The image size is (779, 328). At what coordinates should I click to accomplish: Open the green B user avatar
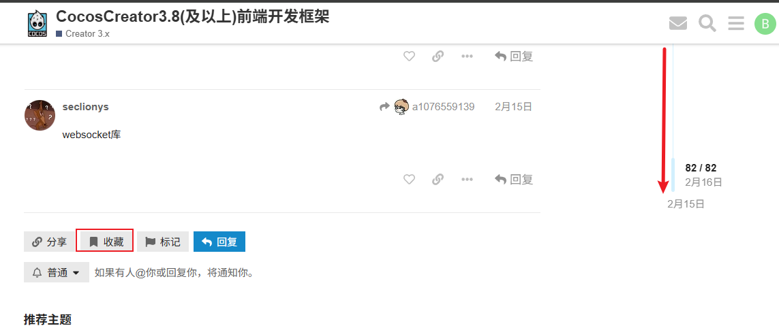coord(765,23)
